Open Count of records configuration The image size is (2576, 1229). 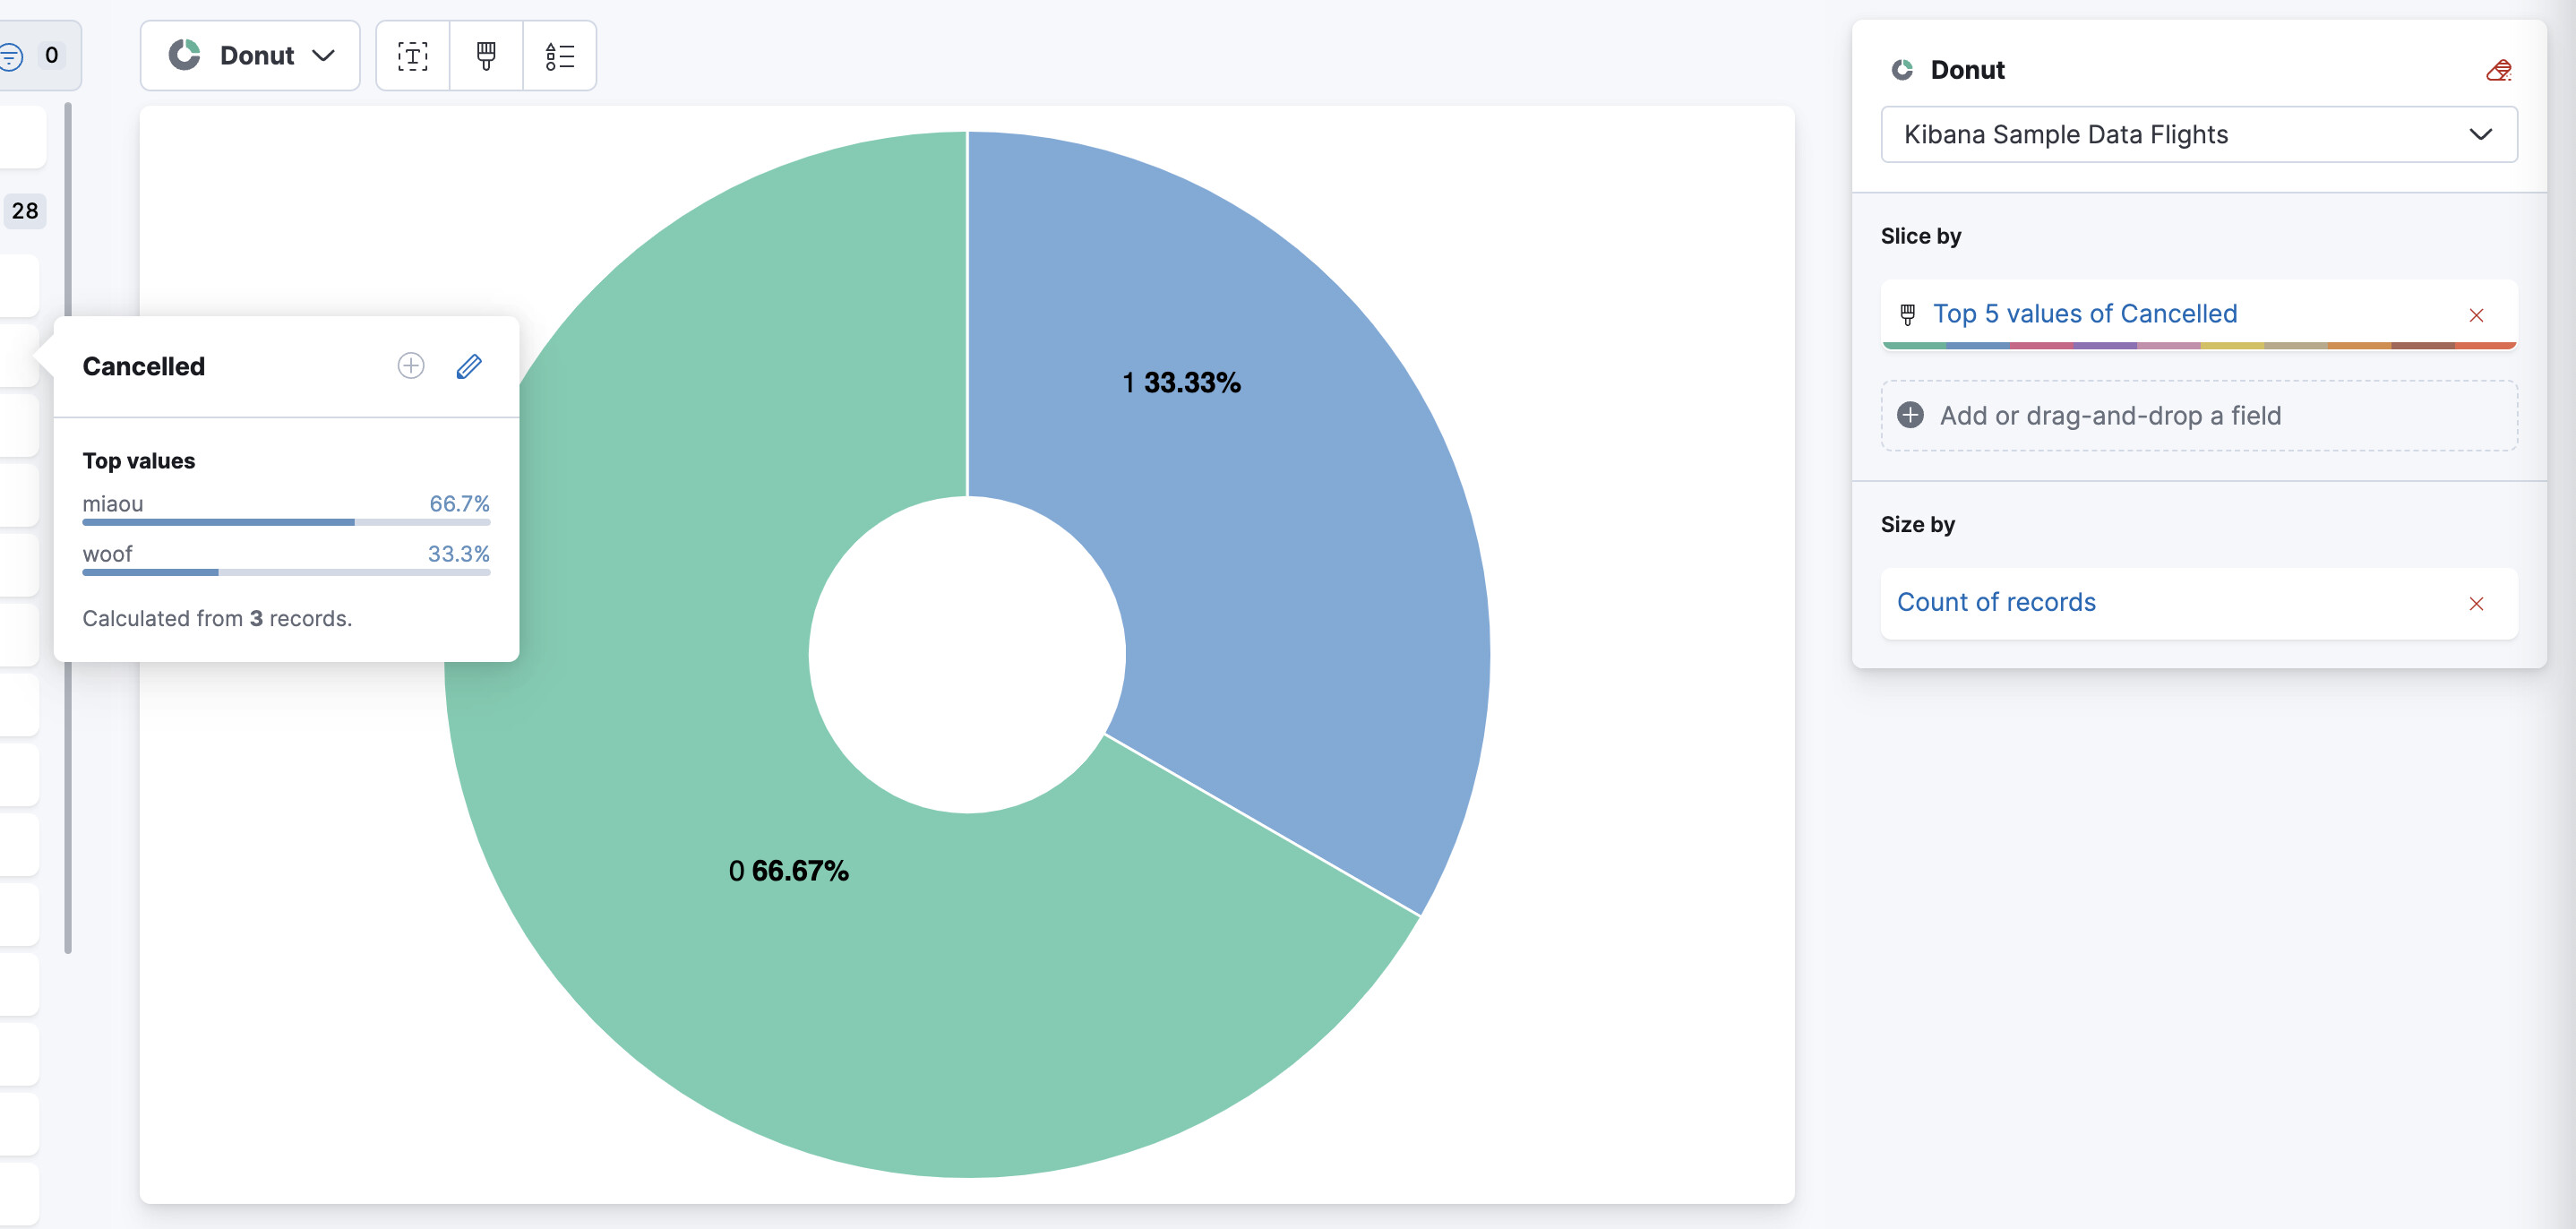[x=1996, y=602]
